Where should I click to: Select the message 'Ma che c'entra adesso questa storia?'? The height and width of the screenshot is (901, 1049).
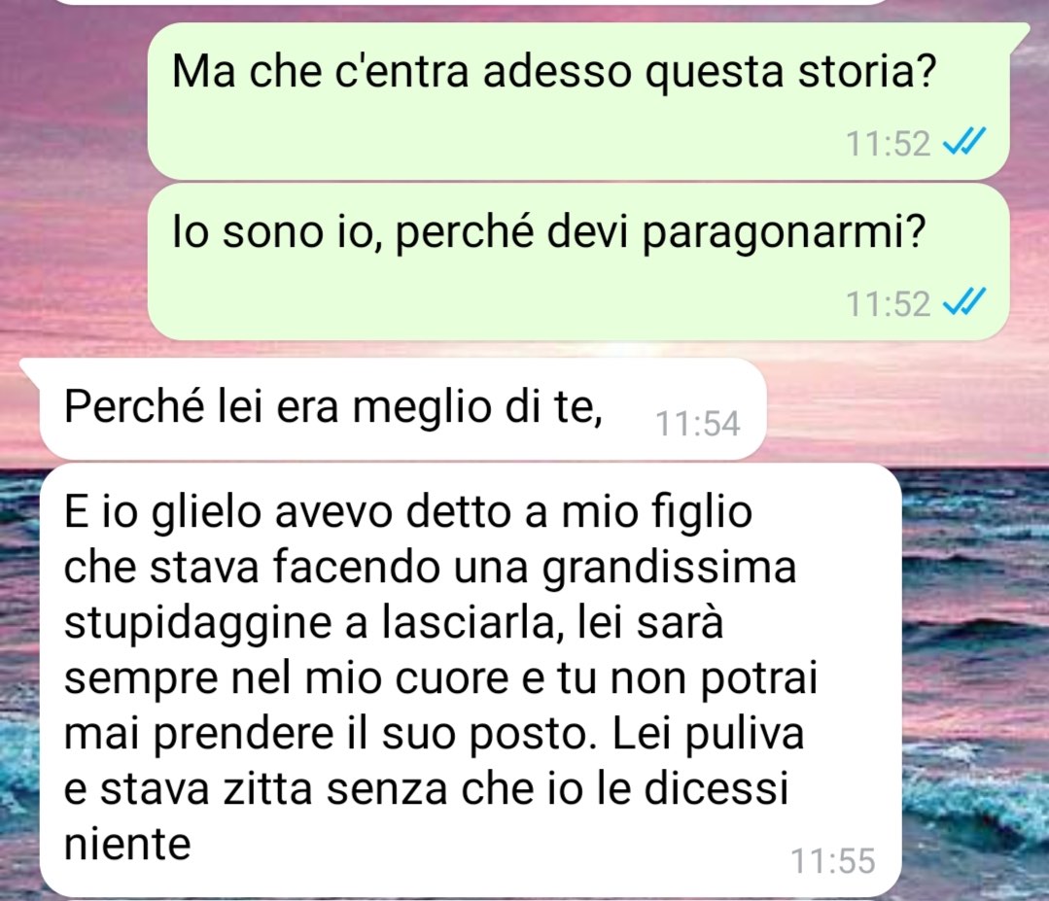coord(578,101)
